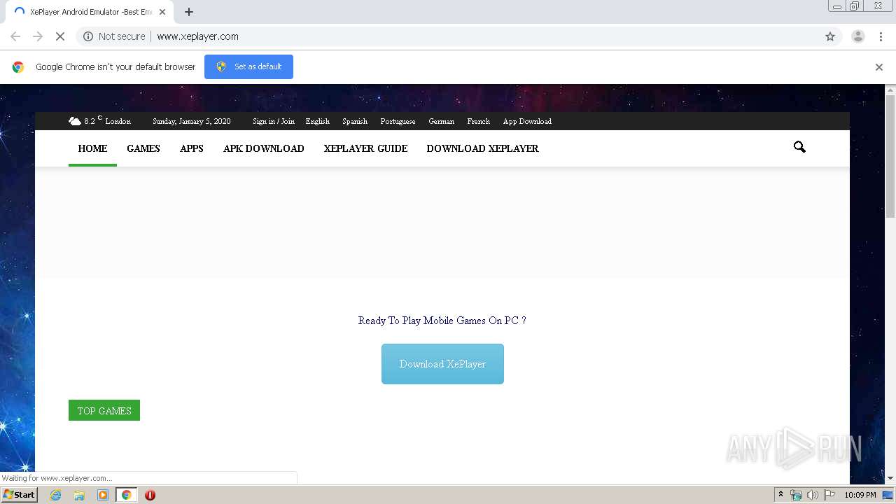Click the browser forward arrow
The height and width of the screenshot is (504, 896).
pyautogui.click(x=38, y=36)
